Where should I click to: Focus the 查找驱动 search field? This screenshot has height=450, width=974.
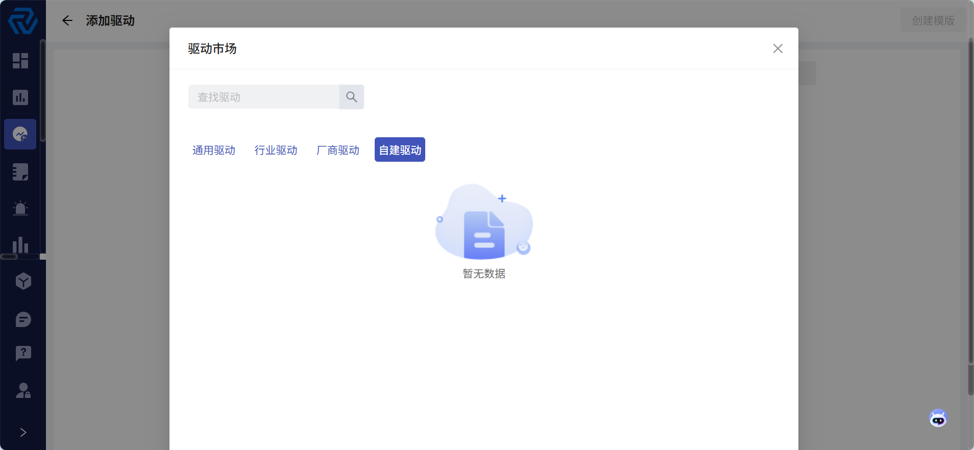tap(264, 97)
